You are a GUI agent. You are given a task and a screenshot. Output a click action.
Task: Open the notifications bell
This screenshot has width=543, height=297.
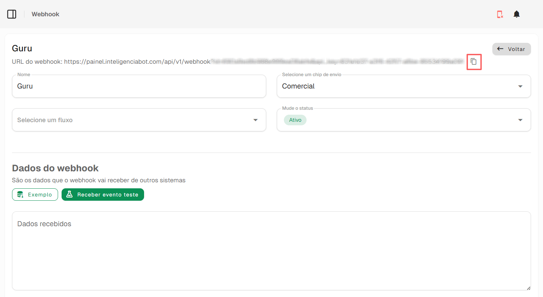point(516,14)
